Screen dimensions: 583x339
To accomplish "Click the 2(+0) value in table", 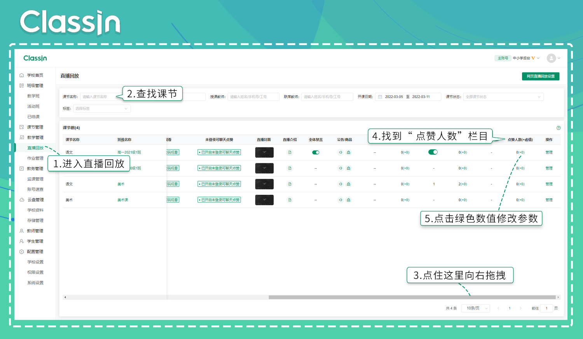I will [x=463, y=184].
